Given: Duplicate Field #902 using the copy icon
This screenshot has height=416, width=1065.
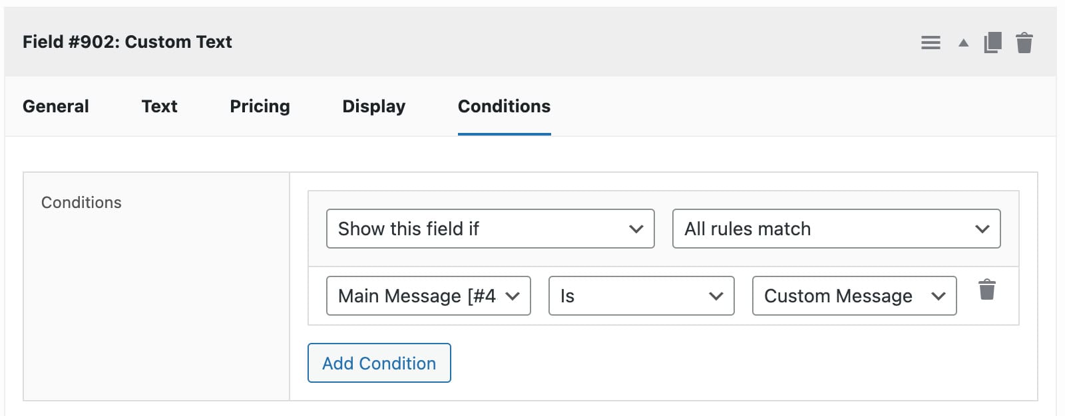Looking at the screenshot, I should 992,41.
